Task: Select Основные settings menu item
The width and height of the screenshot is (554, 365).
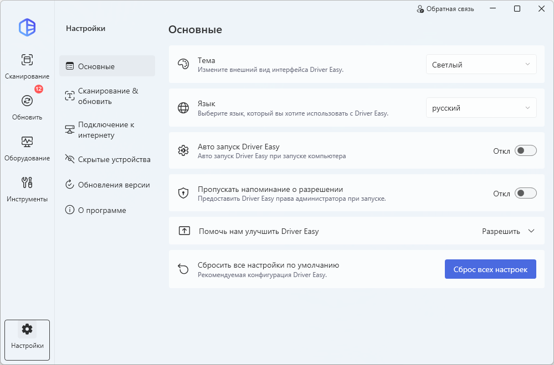Action: pyautogui.click(x=107, y=66)
